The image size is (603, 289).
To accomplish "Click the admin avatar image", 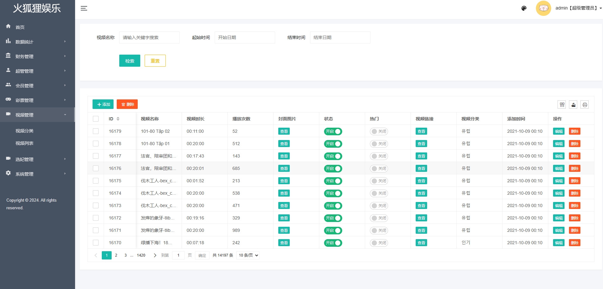I will (543, 8).
